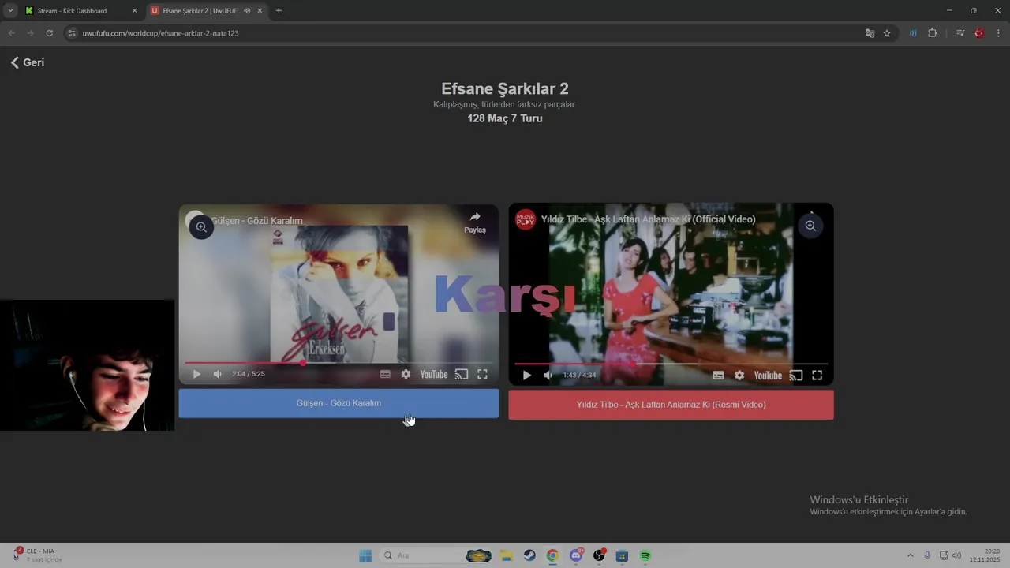Open Chrome from taskbar
Viewport: 1010px width, 568px height.
(x=552, y=555)
